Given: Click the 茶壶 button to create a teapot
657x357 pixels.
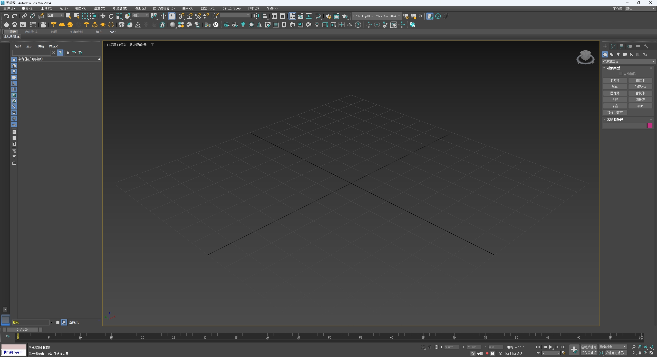Looking at the screenshot, I should (x=615, y=106).
